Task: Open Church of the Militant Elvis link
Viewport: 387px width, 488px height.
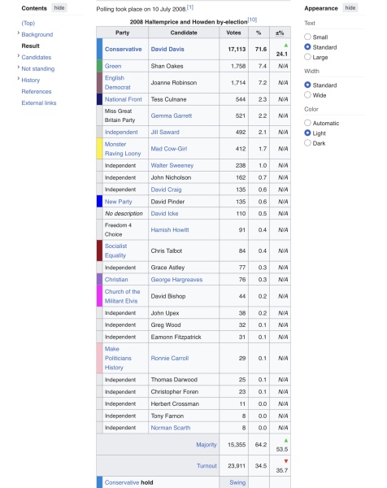Action: (x=122, y=296)
